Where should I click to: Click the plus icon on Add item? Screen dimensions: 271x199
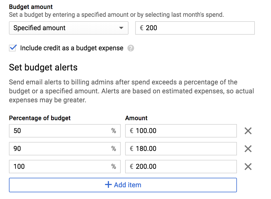(108, 185)
